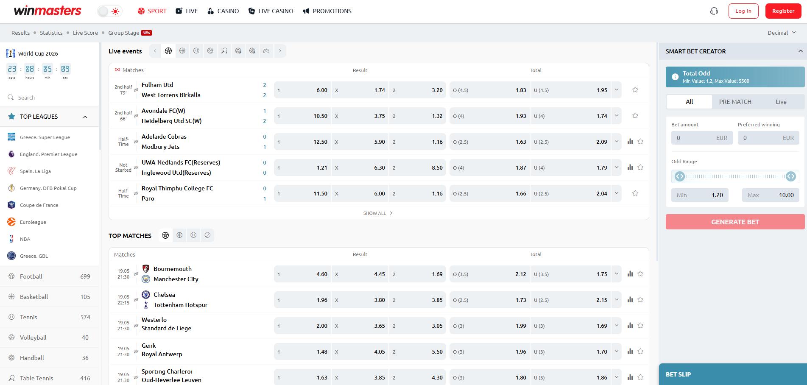Select the basketball icon in Top Matches

[x=179, y=235]
